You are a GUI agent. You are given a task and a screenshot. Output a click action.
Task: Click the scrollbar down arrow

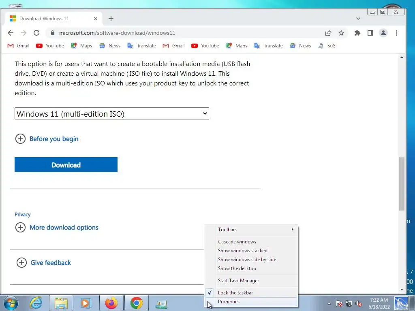click(402, 290)
